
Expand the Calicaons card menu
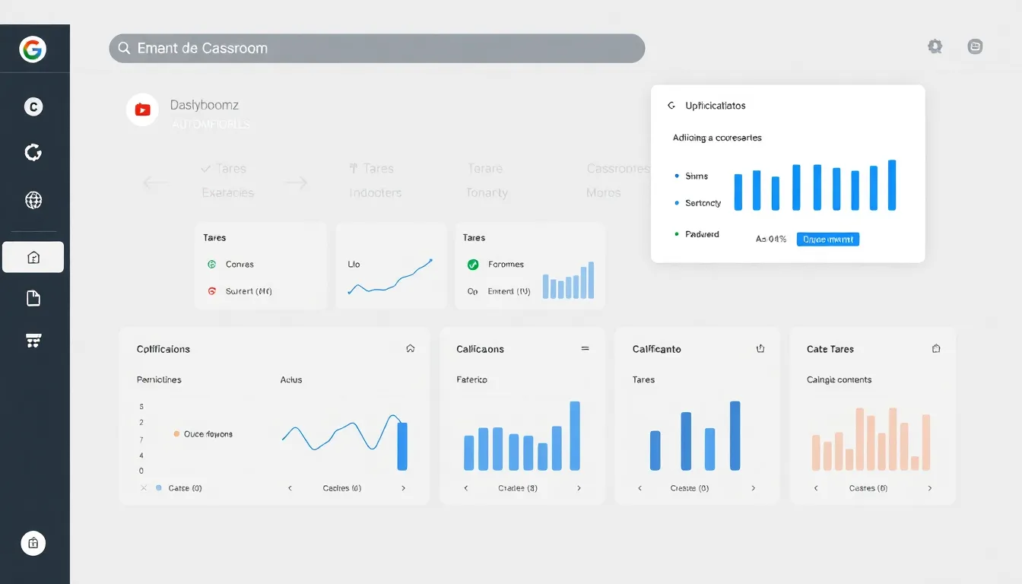pyautogui.click(x=585, y=349)
